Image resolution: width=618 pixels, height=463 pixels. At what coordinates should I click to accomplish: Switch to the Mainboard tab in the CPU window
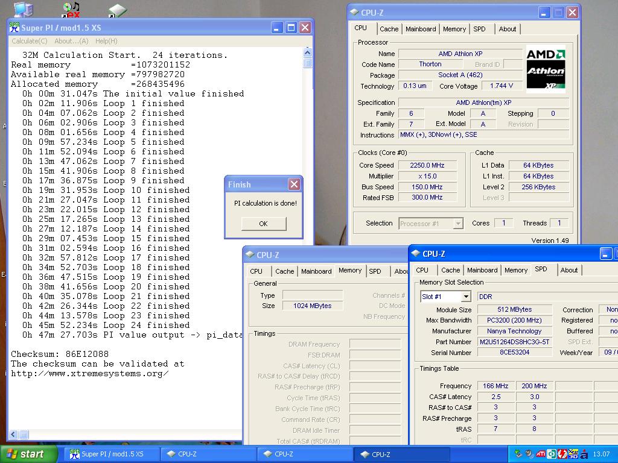pyautogui.click(x=421, y=29)
